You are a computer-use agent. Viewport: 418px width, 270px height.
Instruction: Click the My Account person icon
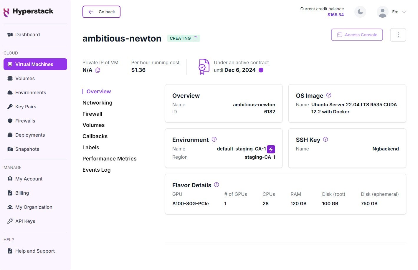(x=10, y=179)
